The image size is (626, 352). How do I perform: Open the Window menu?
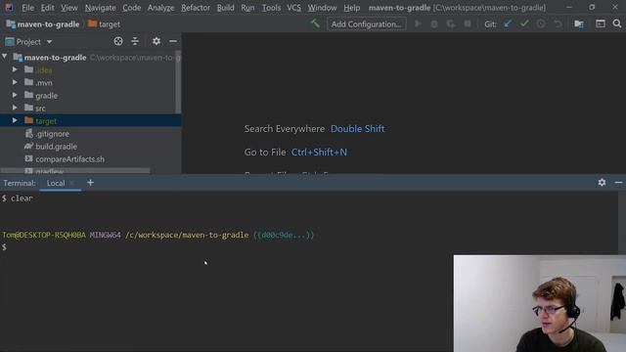[322, 8]
